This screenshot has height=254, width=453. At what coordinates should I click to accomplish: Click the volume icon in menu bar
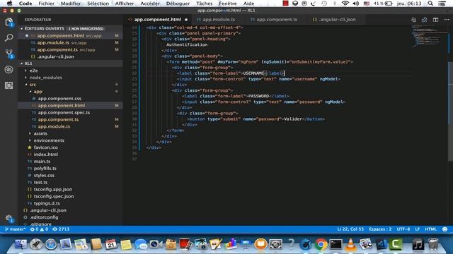tap(355, 4)
